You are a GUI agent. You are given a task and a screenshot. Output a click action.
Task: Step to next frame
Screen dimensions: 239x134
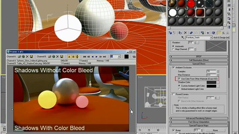pyautogui.click(x=100, y=57)
